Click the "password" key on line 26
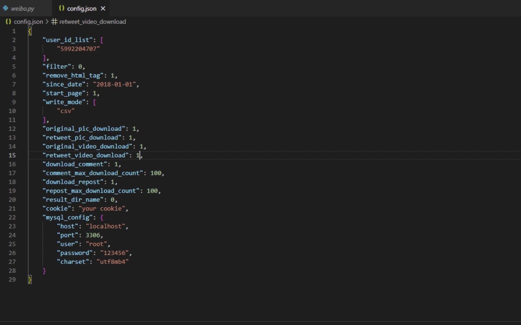Screen dimensions: 521x325 75,253
